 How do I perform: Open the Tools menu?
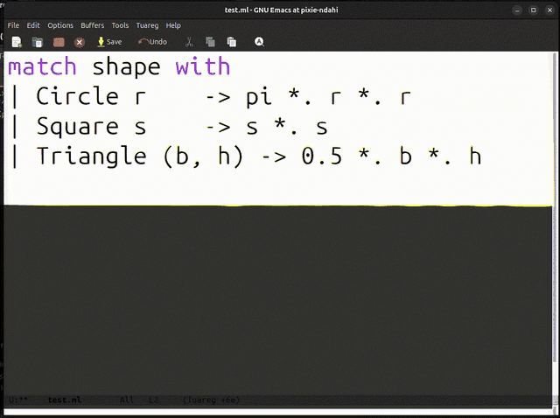click(120, 25)
